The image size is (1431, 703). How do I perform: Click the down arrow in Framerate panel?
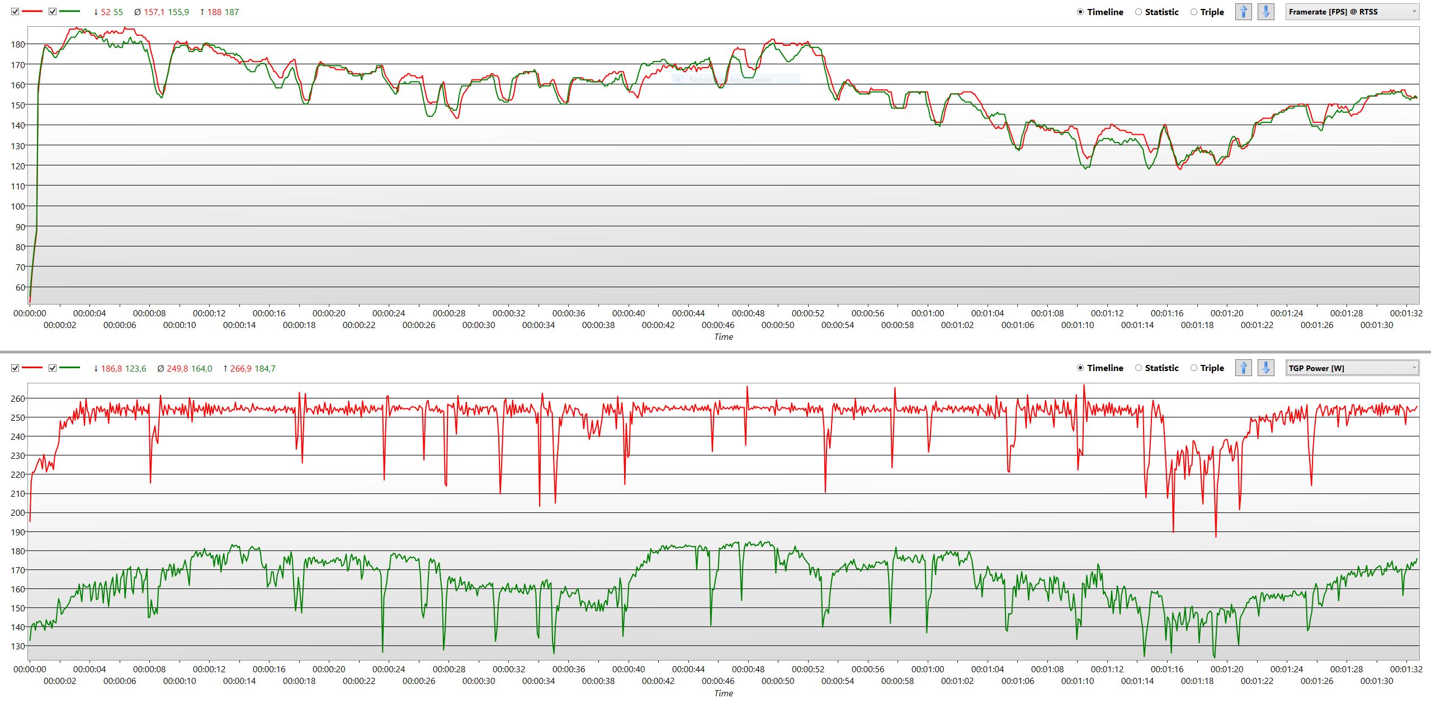1266,12
